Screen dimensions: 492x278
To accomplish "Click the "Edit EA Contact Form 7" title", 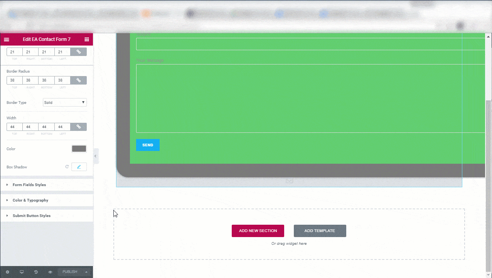I will click(47, 39).
